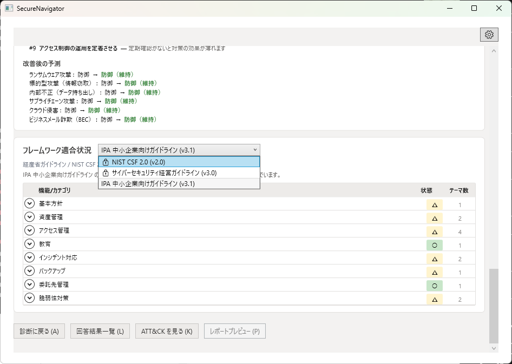Click the yellow △ status badge for 基本方針
The width and height of the screenshot is (512, 364).
coord(434,203)
